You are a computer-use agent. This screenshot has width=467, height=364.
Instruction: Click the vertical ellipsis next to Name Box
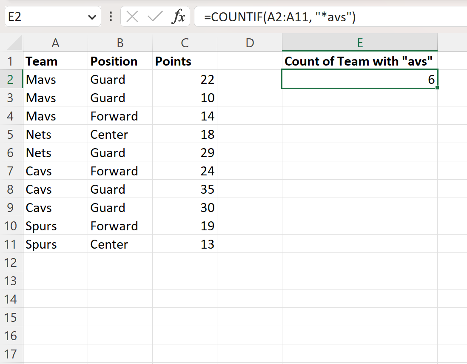(110, 17)
